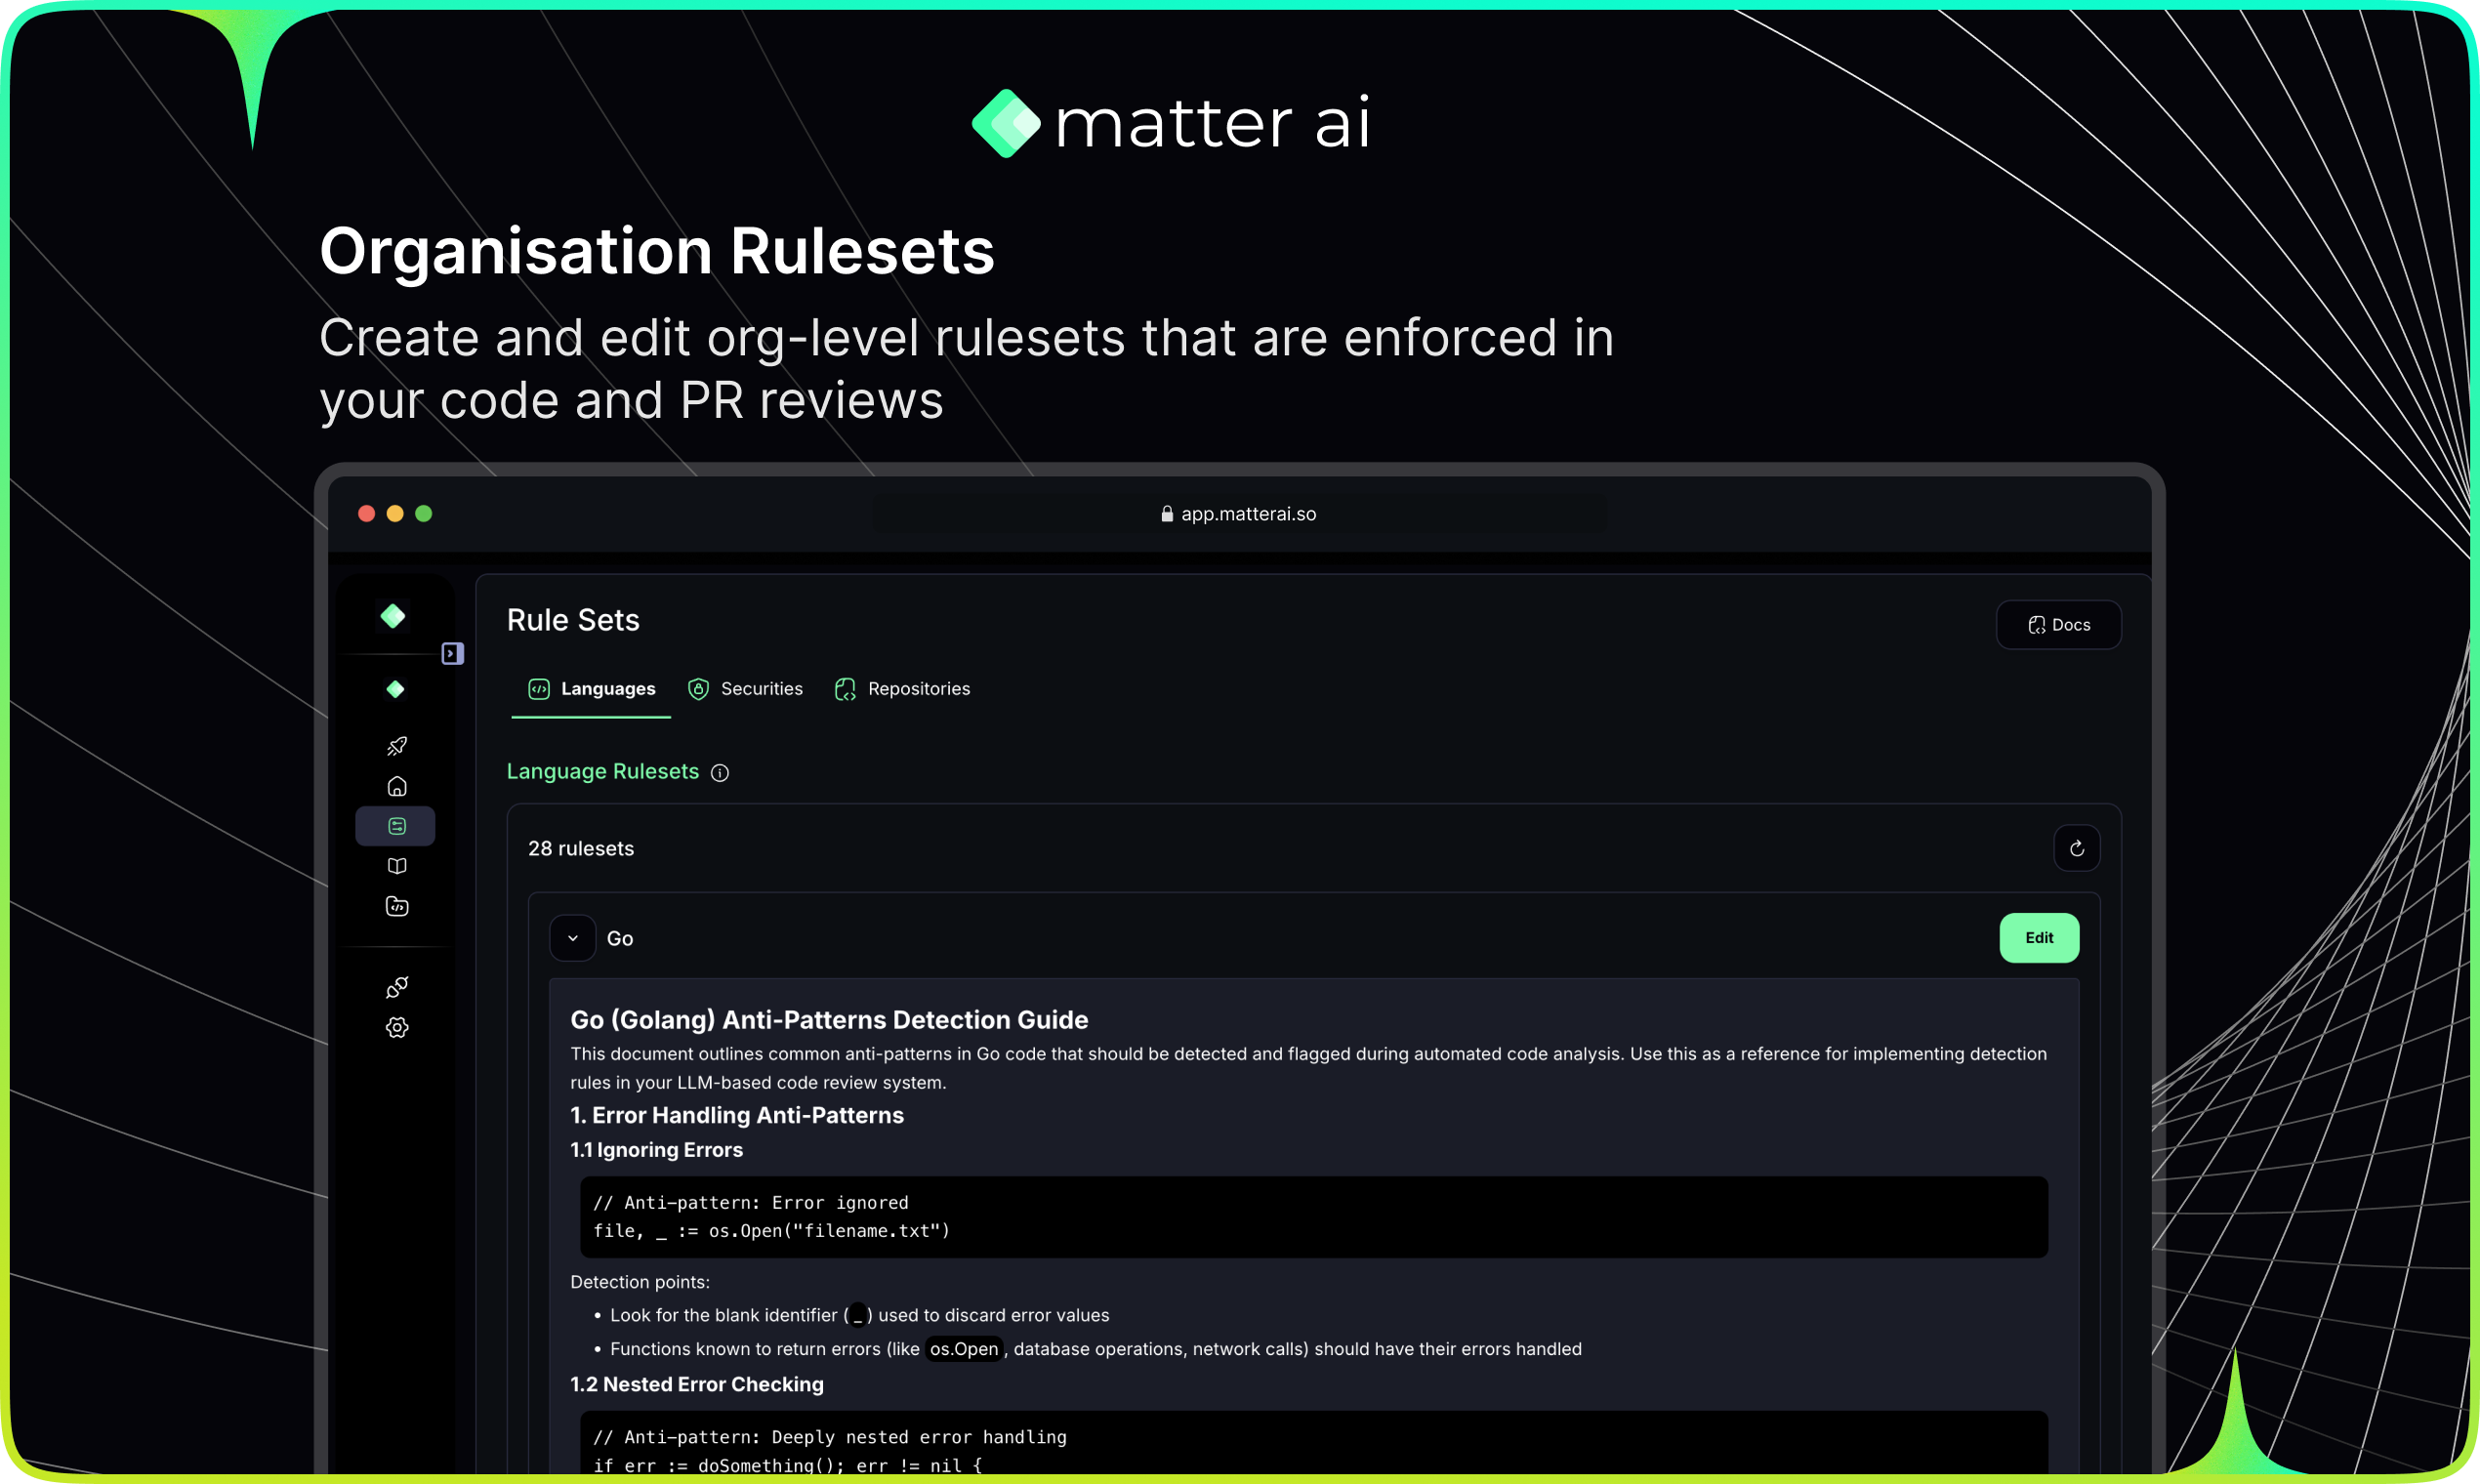Open the Repositories tab
This screenshot has height=1484, width=2480.
click(902, 689)
